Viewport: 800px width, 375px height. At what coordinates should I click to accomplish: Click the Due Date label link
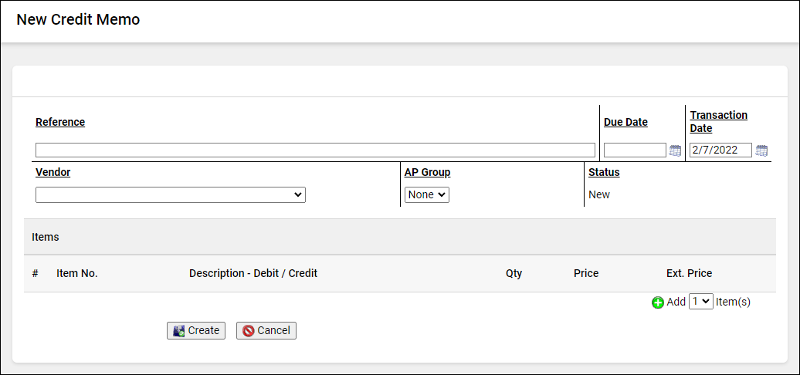tap(625, 122)
